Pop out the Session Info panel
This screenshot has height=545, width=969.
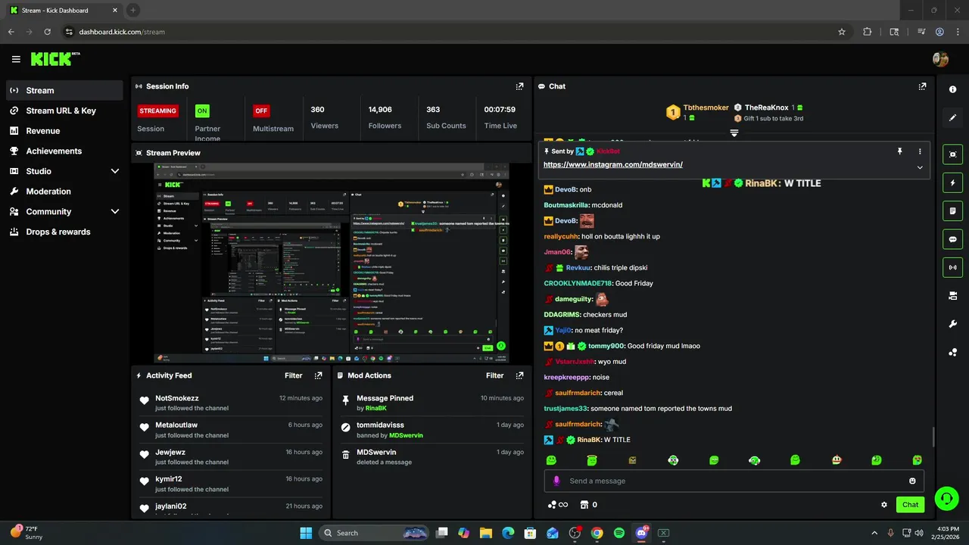coord(519,86)
